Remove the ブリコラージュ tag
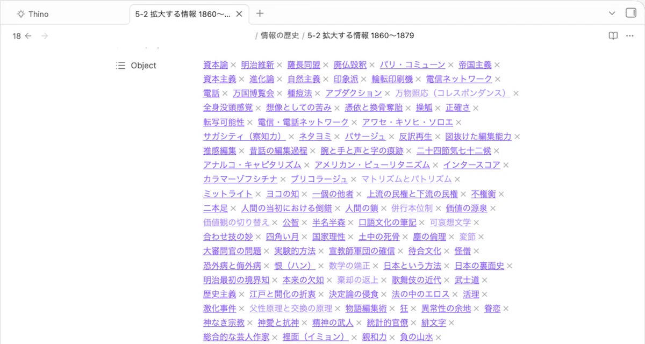This screenshot has height=344, width=645. [x=353, y=180]
